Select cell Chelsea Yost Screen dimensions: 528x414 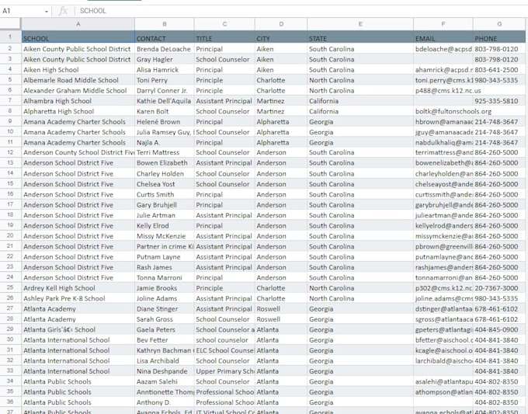[x=165, y=184]
